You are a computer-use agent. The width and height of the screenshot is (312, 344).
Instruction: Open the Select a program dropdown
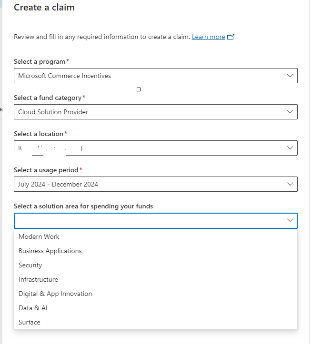(x=156, y=76)
